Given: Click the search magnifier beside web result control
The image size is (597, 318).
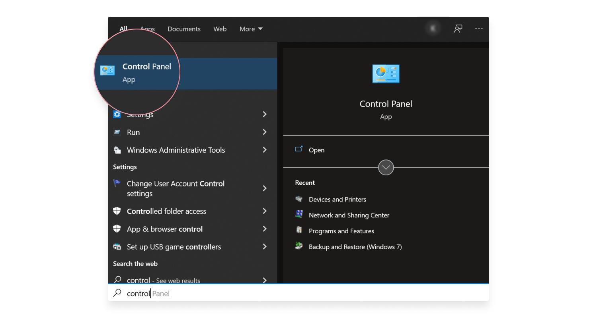Looking at the screenshot, I should tap(117, 280).
